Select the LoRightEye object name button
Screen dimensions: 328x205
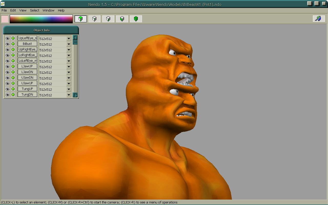[x=27, y=55]
